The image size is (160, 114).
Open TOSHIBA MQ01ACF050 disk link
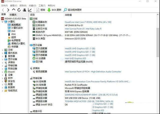tap(89, 101)
